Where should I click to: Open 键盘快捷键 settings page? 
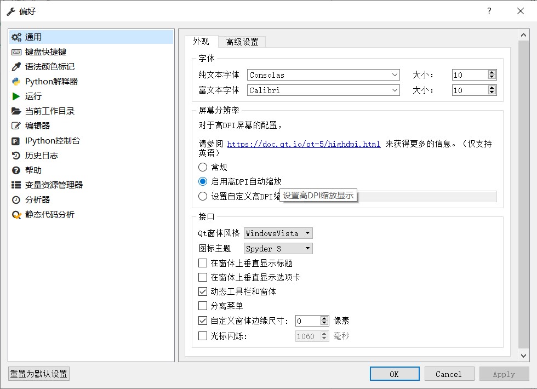[91, 52]
